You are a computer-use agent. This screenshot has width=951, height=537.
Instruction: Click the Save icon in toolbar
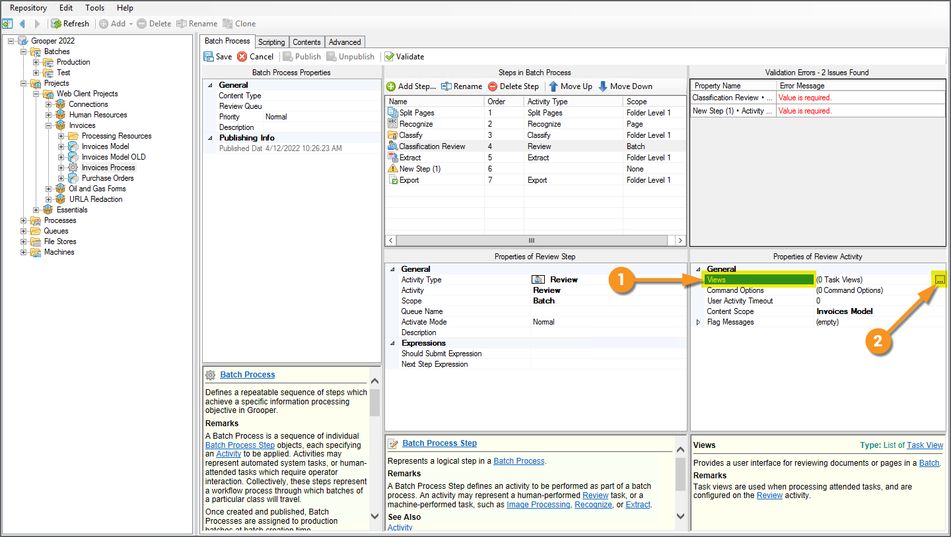[209, 57]
